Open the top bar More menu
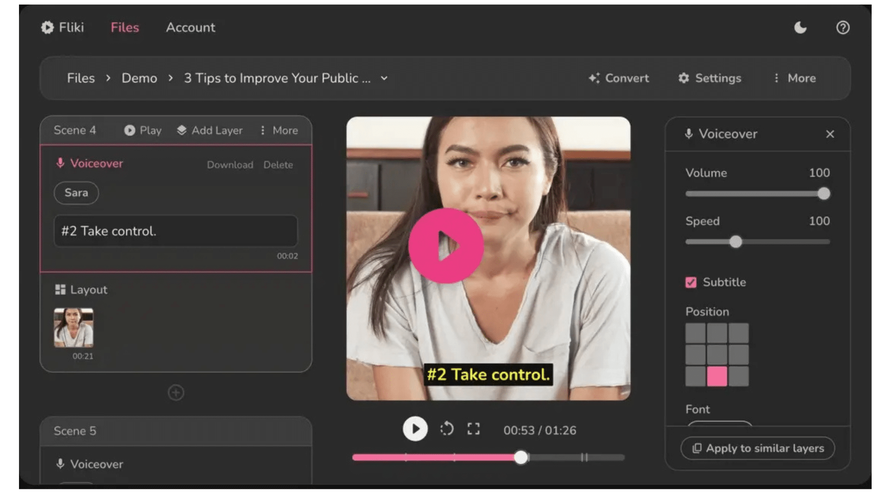 tap(795, 78)
